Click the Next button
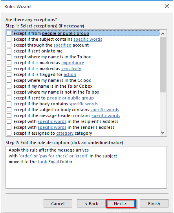 pyautogui.click(x=121, y=204)
